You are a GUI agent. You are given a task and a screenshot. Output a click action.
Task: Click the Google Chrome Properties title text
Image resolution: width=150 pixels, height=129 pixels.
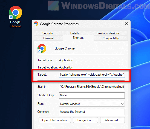(59, 24)
